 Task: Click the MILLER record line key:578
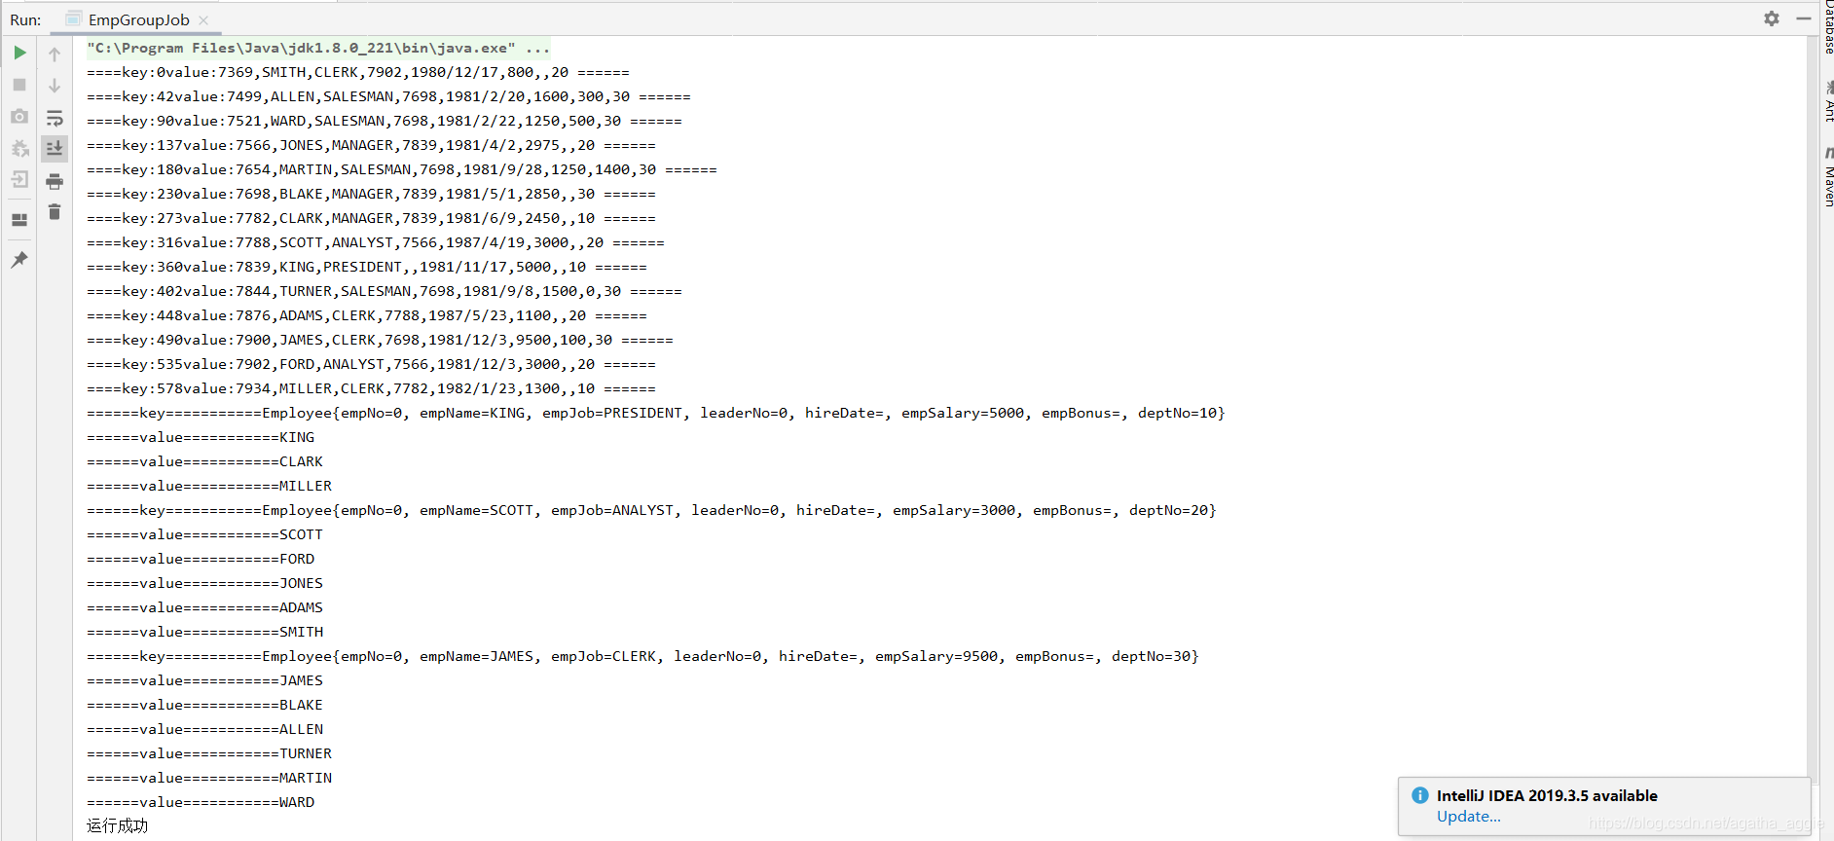[371, 388]
